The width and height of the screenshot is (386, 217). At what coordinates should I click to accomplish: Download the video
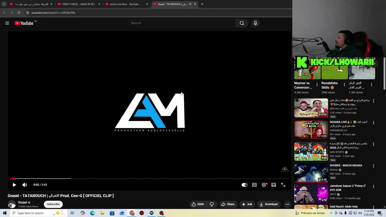(x=268, y=204)
